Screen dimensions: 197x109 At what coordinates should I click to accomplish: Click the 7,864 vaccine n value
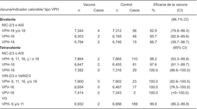tap(79, 59)
